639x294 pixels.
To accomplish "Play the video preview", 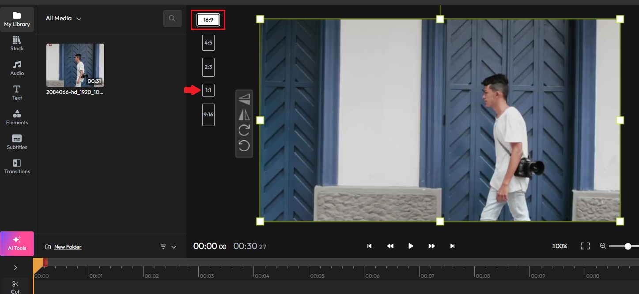I will click(x=411, y=246).
